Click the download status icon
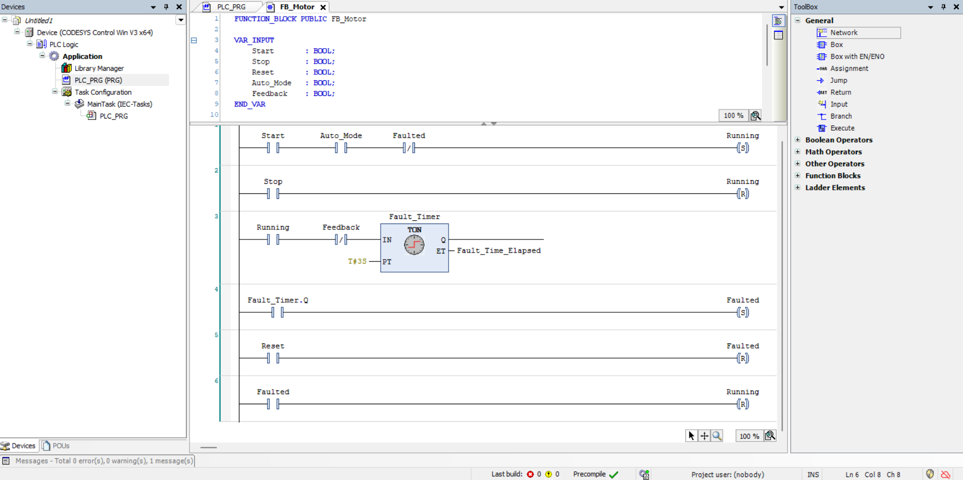Viewport: 963px width, 480px height. [x=644, y=474]
